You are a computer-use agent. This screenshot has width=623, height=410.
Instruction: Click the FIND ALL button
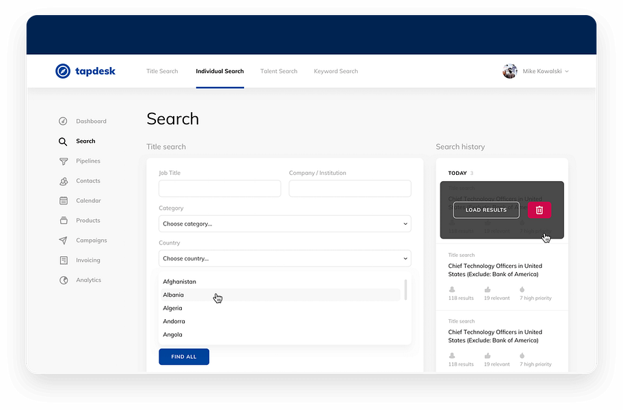point(184,357)
